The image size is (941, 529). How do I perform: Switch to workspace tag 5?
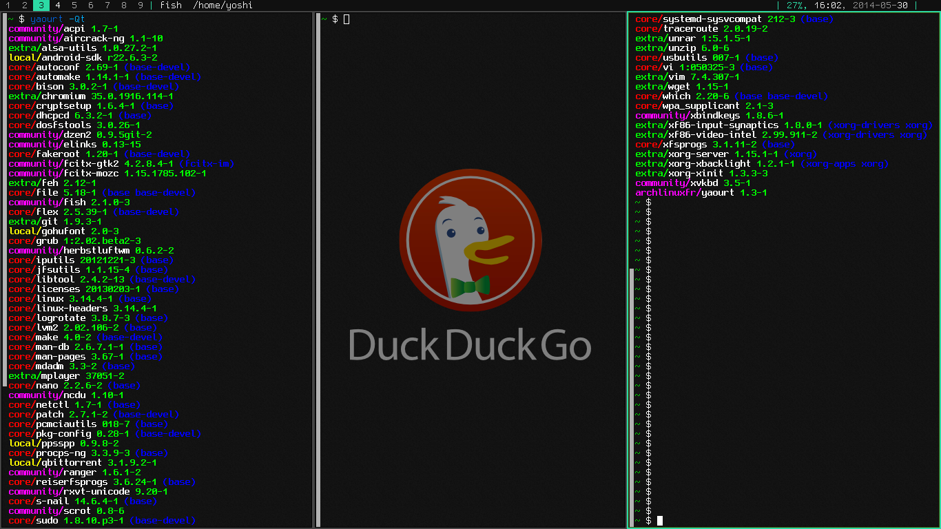point(74,6)
